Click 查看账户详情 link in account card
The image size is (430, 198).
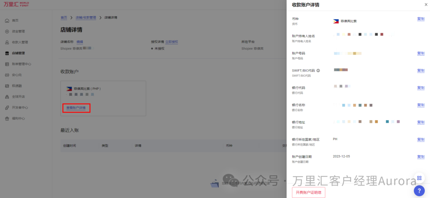click(x=76, y=108)
